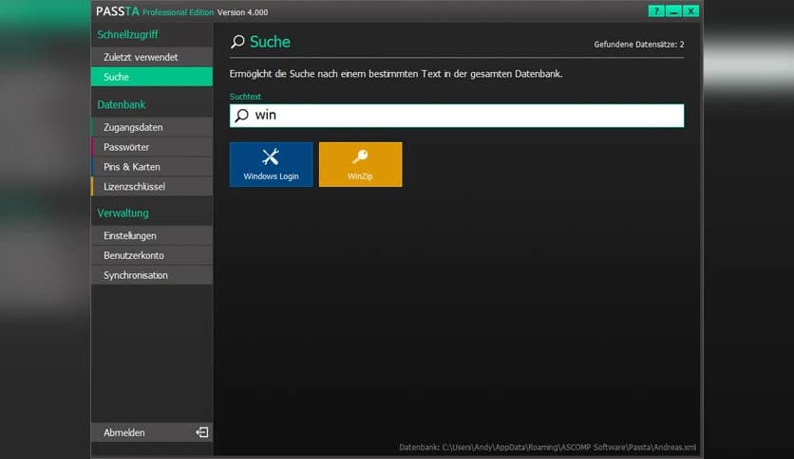Click the magnifier icon inside the search field
The height and width of the screenshot is (459, 794).
click(242, 116)
